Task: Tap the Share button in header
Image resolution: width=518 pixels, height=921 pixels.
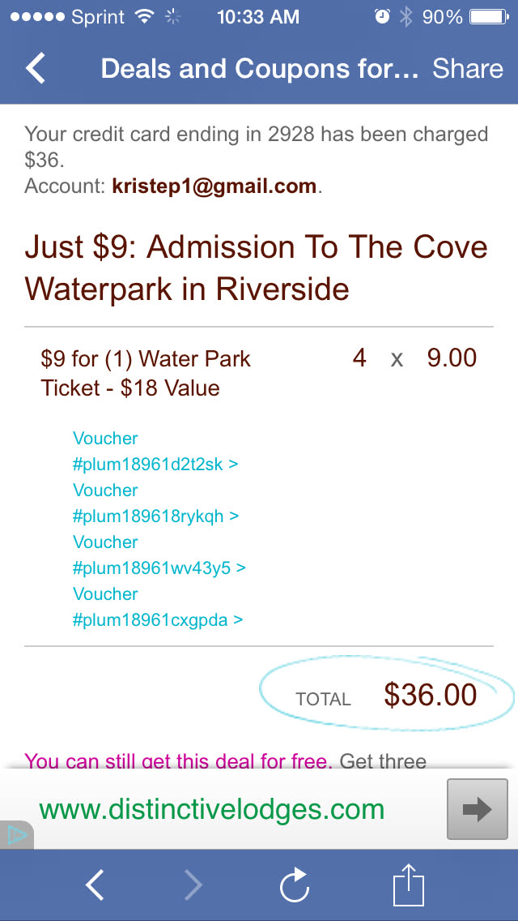Action: [x=467, y=69]
